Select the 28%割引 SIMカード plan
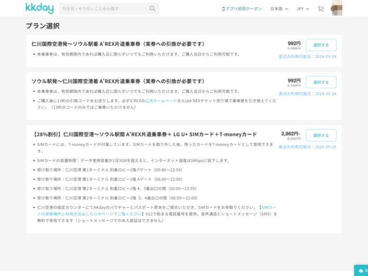Image resolution: width=368 pixels, height=276 pixels. point(321,136)
